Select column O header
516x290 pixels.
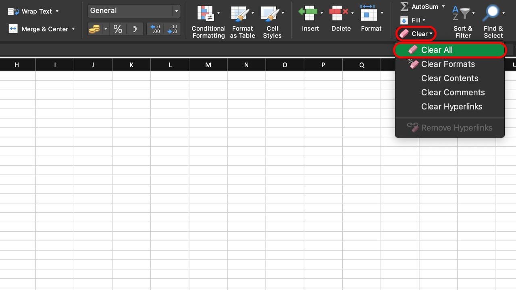pos(285,65)
